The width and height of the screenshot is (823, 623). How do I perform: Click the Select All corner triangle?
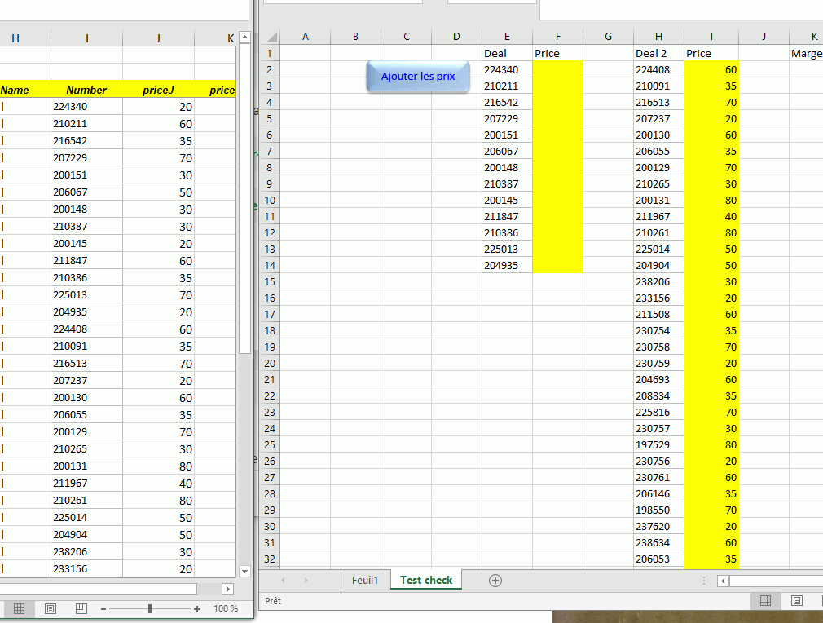coord(271,37)
